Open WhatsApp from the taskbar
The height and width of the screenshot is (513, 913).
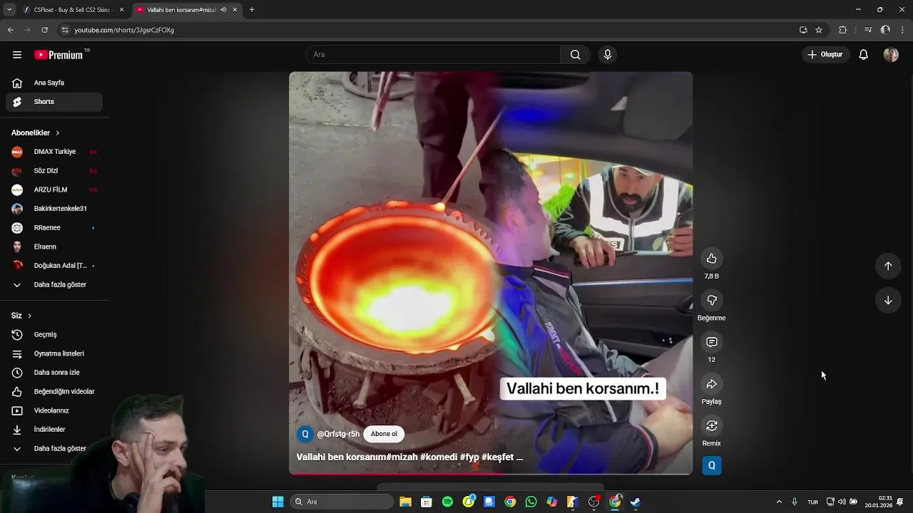point(531,502)
